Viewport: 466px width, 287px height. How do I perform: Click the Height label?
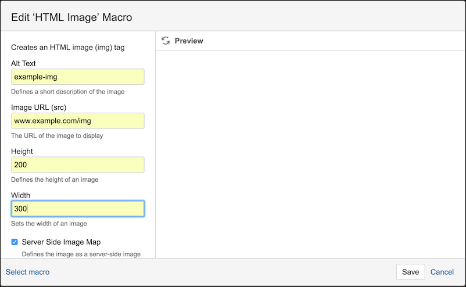22,151
